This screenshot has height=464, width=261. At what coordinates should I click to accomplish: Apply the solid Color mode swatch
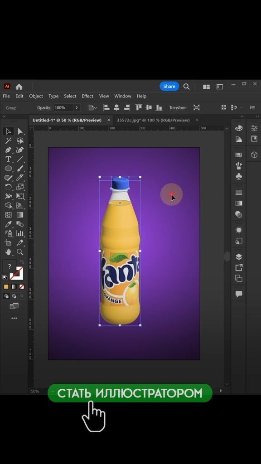pyautogui.click(x=6, y=287)
